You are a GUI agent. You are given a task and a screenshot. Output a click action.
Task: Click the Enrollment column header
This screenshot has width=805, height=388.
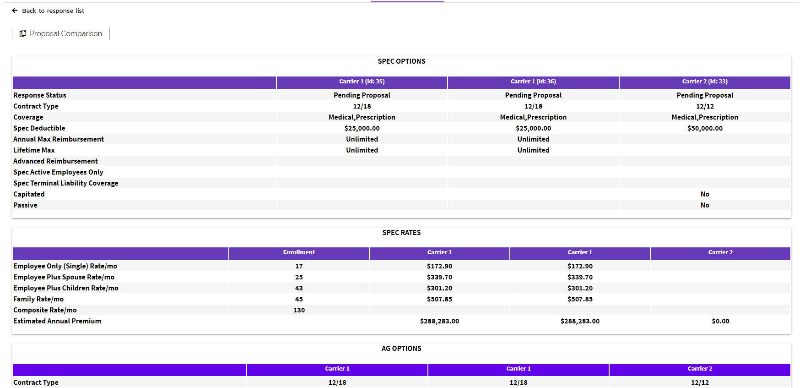point(299,252)
